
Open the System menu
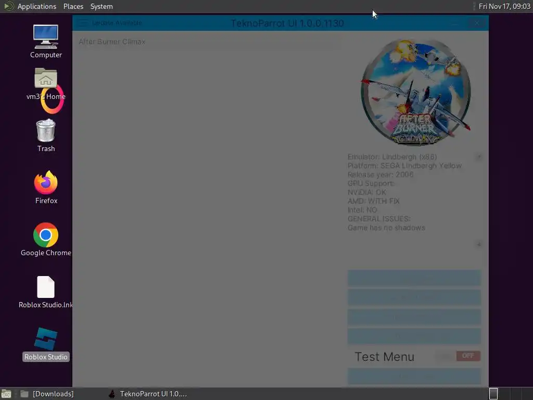pos(101,6)
